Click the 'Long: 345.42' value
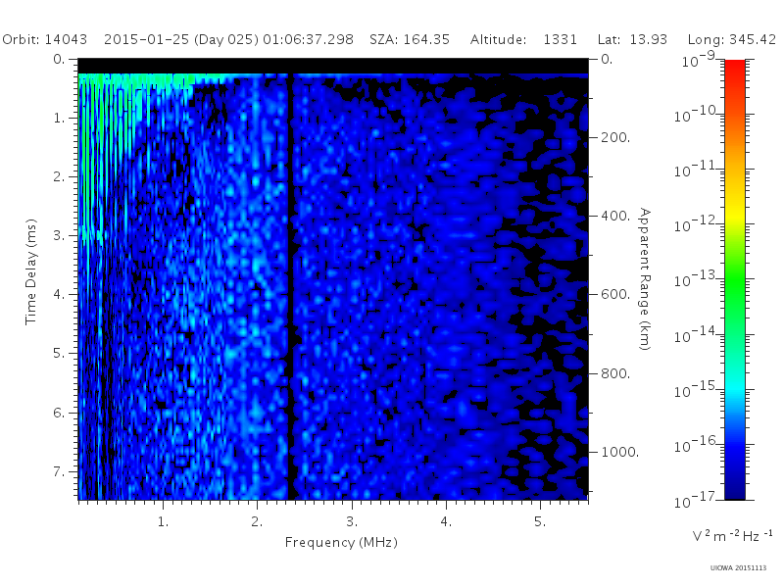The image size is (784, 588). point(732,40)
